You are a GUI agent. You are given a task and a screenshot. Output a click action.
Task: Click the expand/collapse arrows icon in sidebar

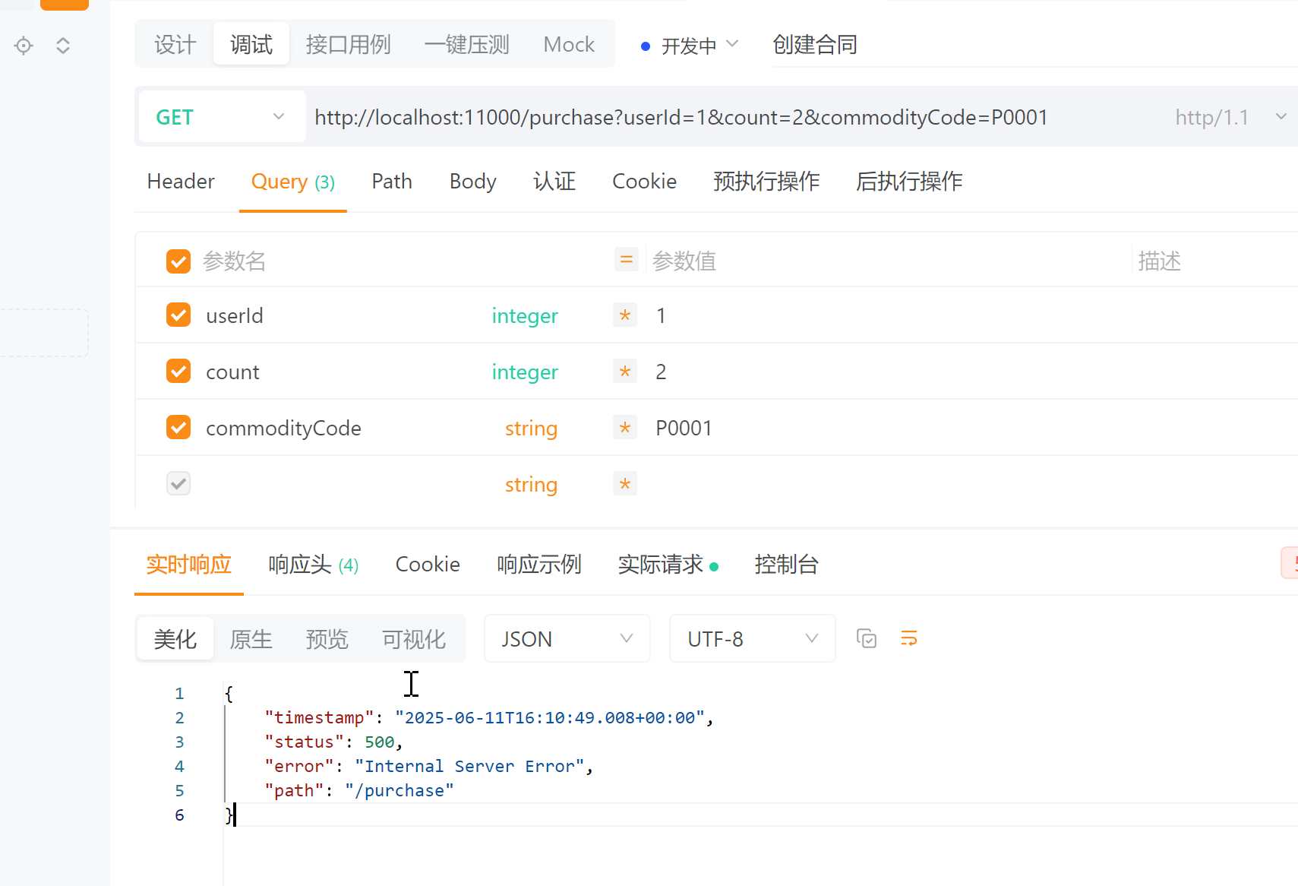pyautogui.click(x=63, y=46)
